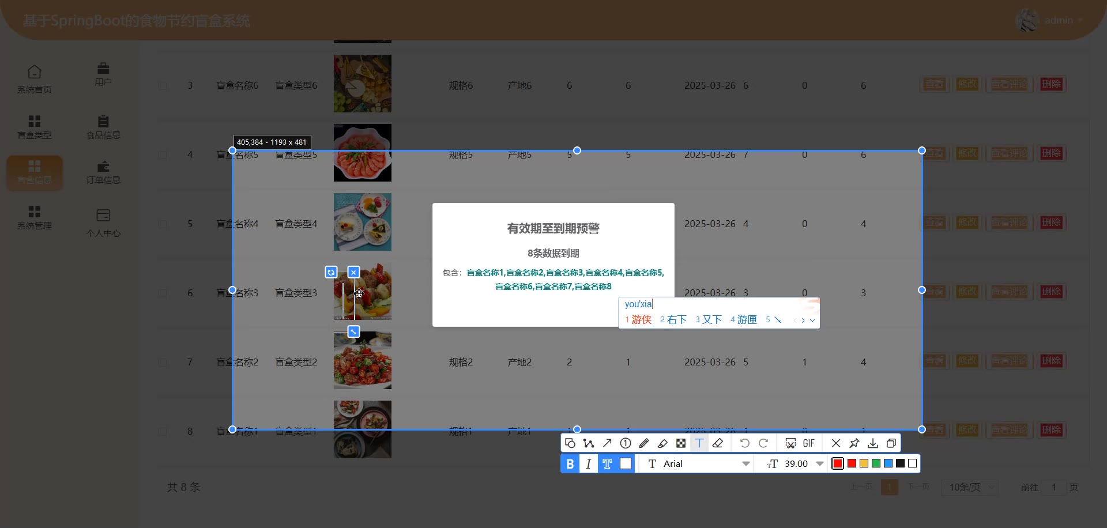This screenshot has width=1107, height=528.
Task: Go to 个人中心 in the sidebar
Action: [103, 223]
